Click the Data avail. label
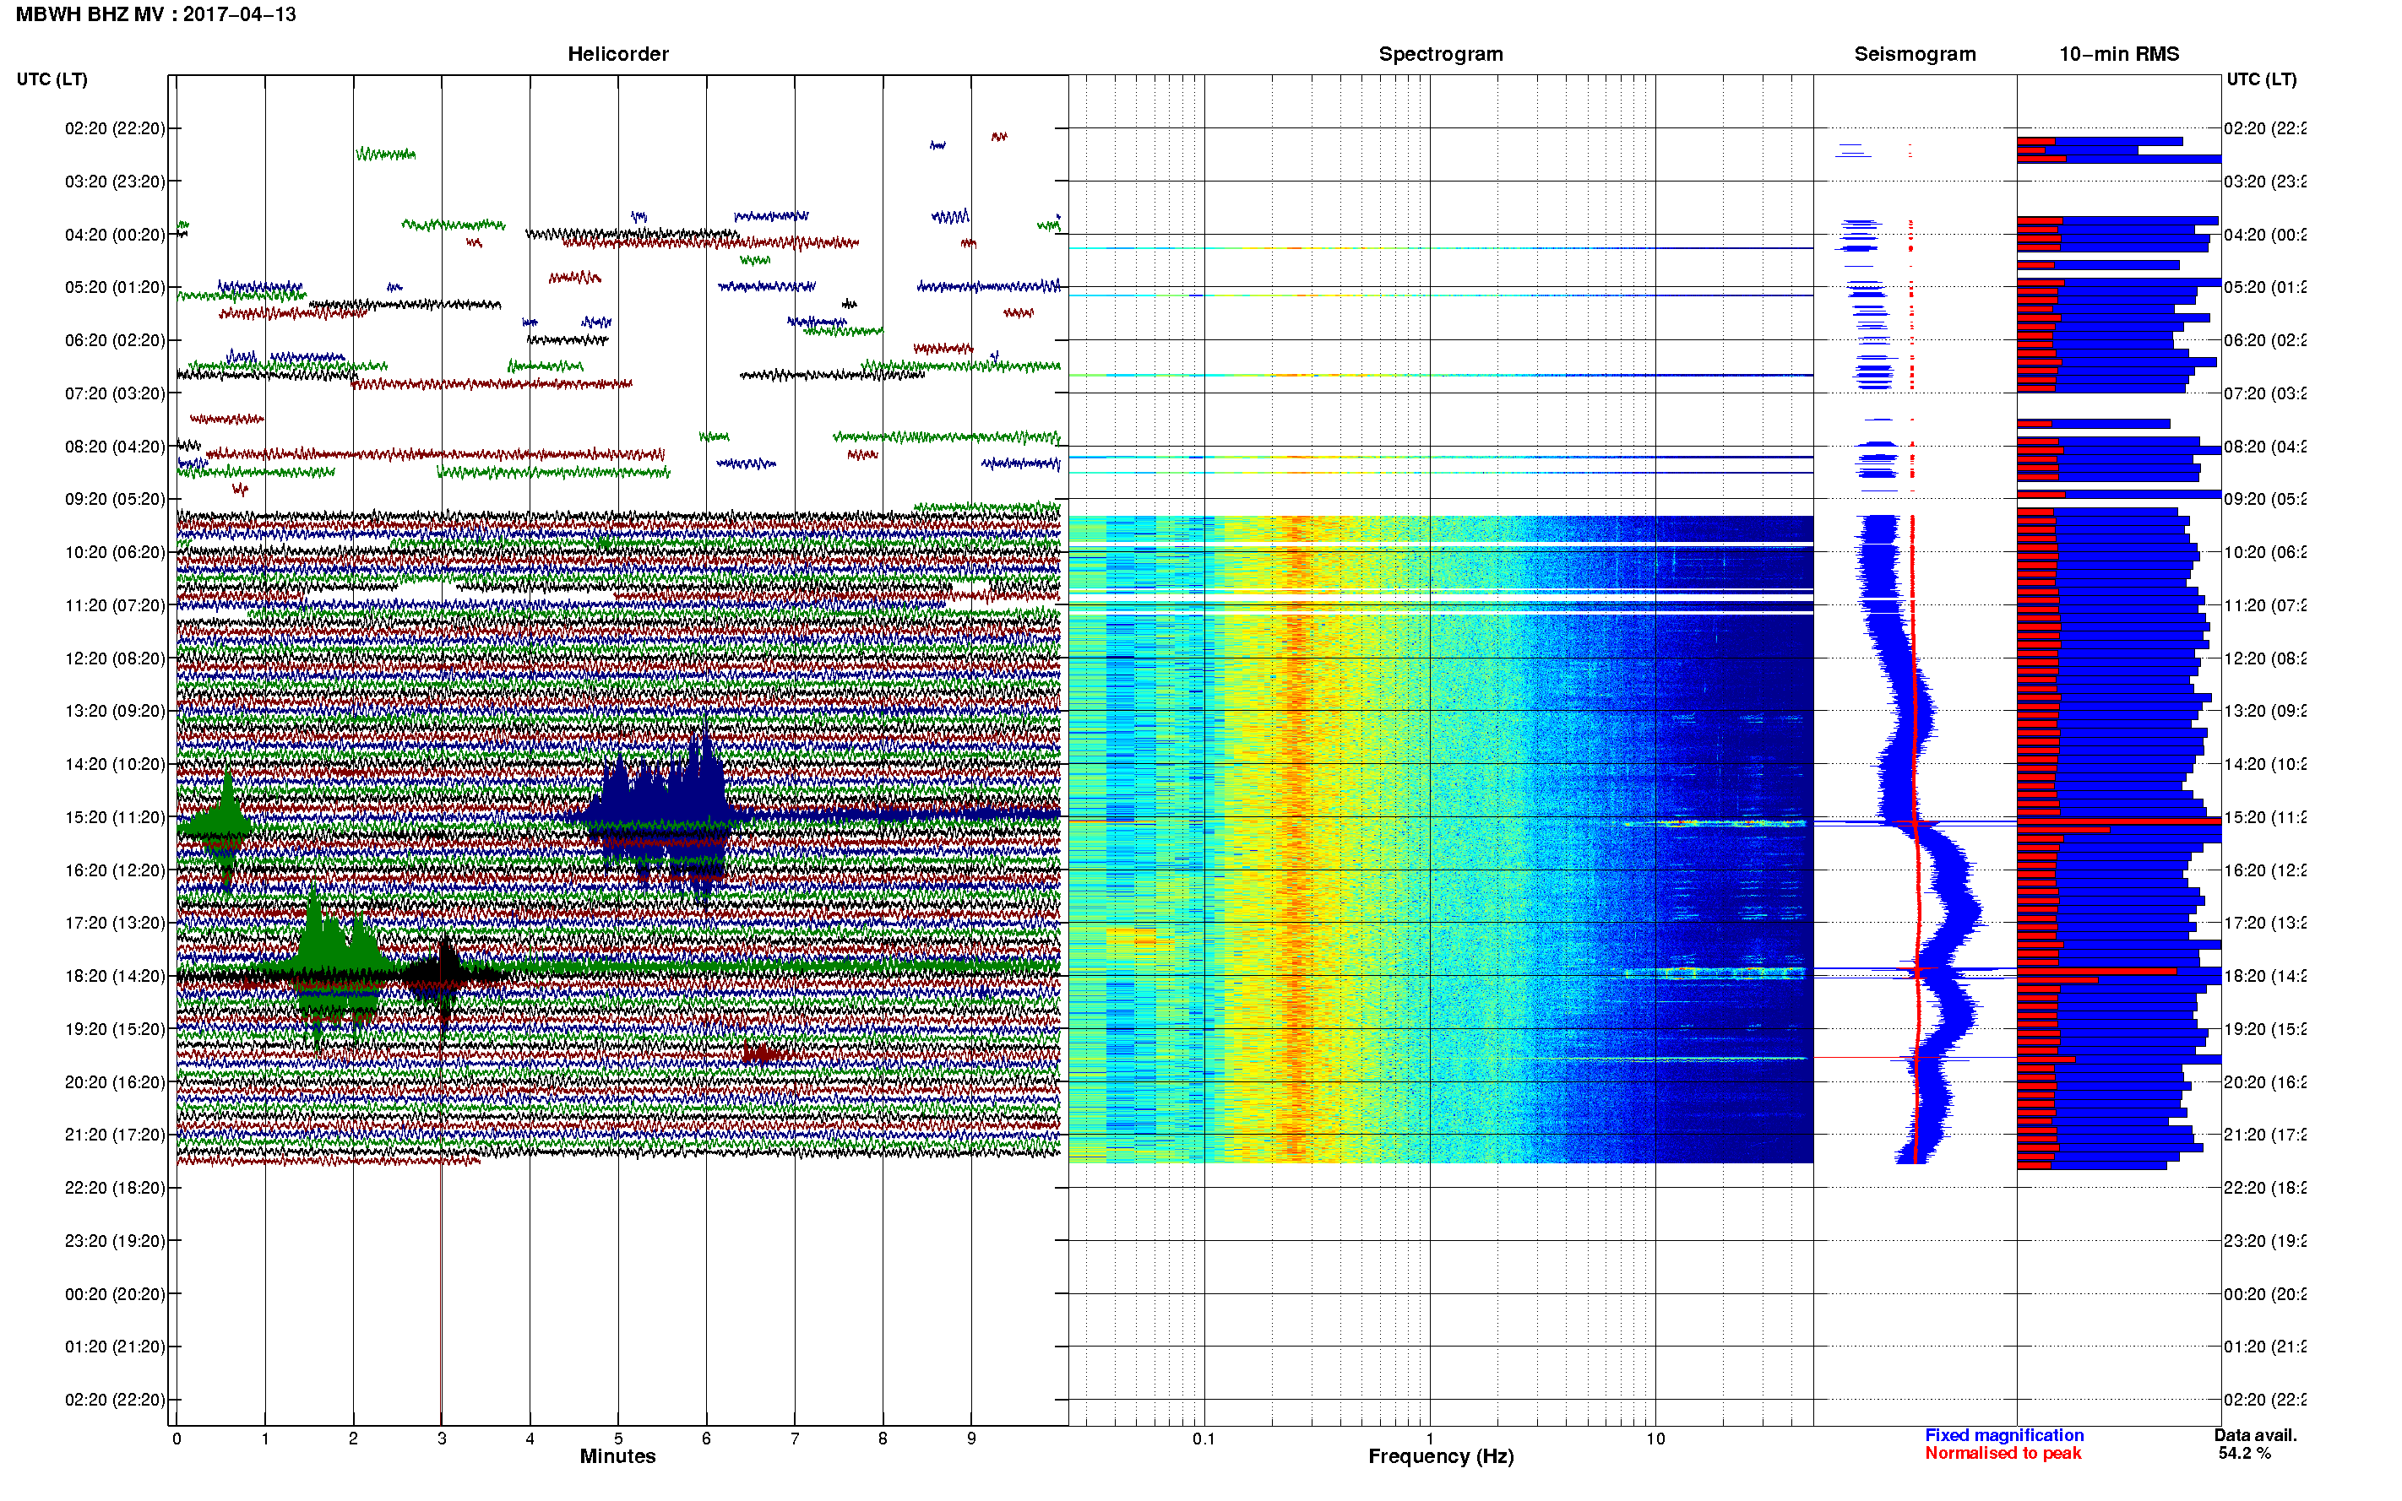 click(x=2255, y=1435)
